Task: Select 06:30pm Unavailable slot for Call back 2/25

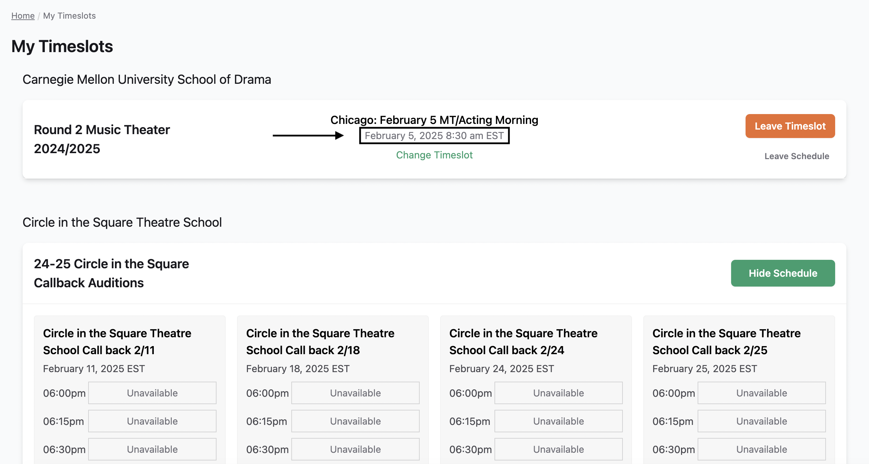Action: point(762,449)
